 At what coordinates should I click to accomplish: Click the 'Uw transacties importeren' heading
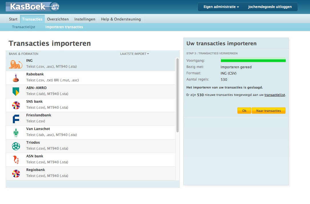(x=222, y=43)
